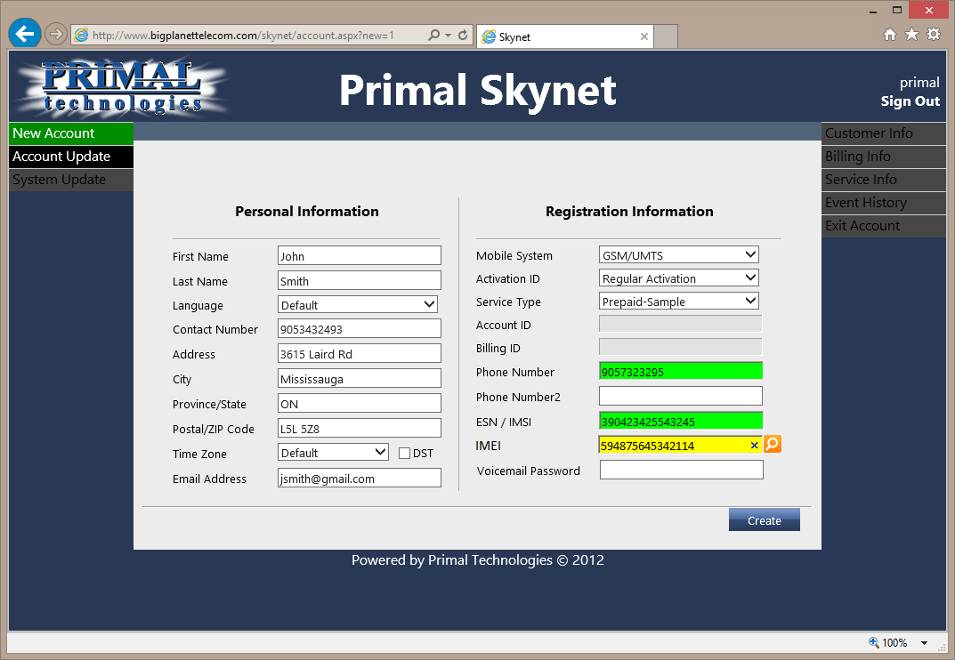Image resolution: width=955 pixels, height=660 pixels.
Task: Open the Customer Info tab
Action: [883, 133]
